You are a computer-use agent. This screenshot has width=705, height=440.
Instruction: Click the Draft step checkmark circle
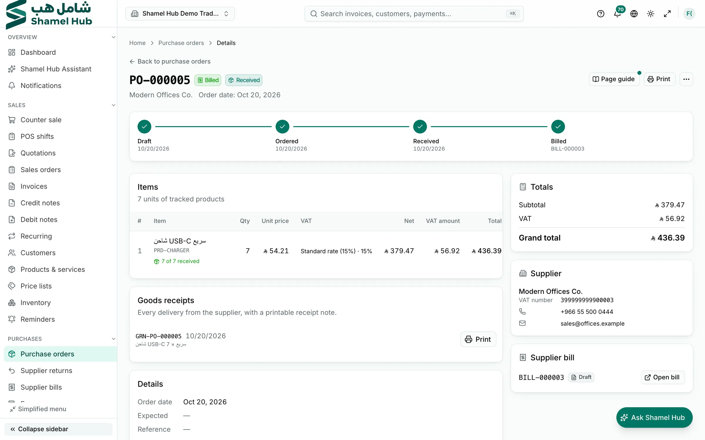tap(144, 127)
